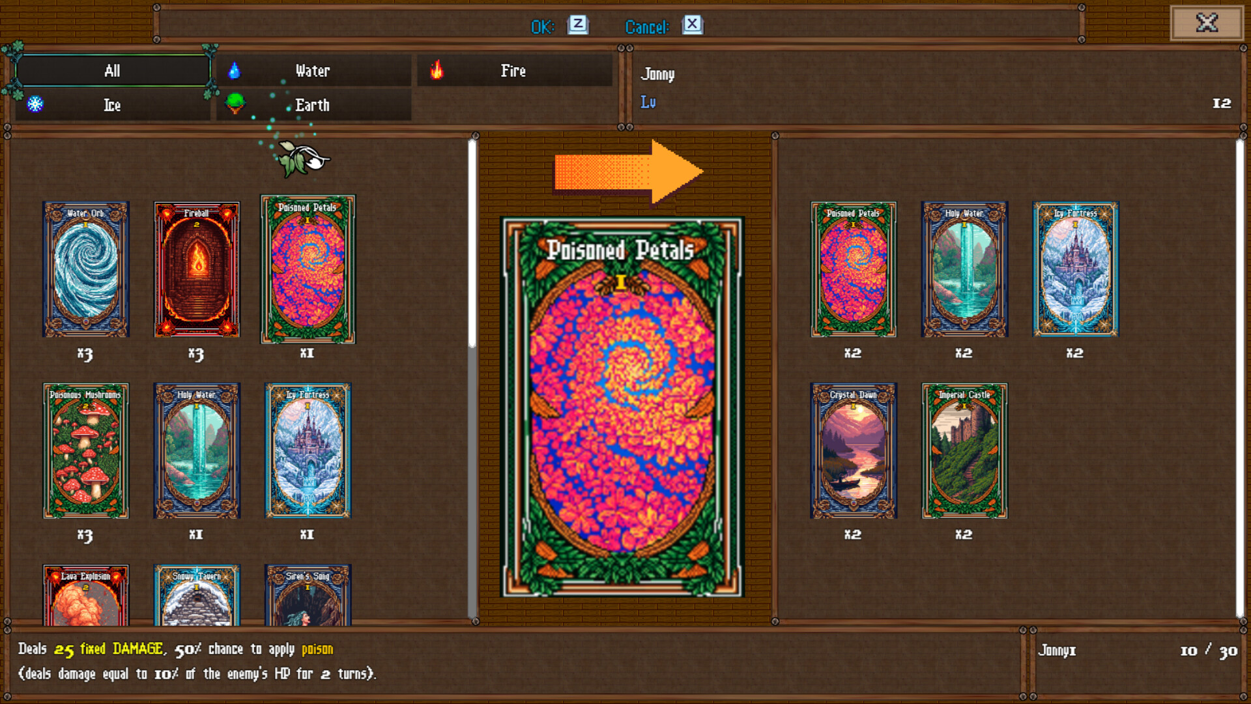Filter cards by Fire element
Viewport: 1251px width, 704px height.
(514, 70)
